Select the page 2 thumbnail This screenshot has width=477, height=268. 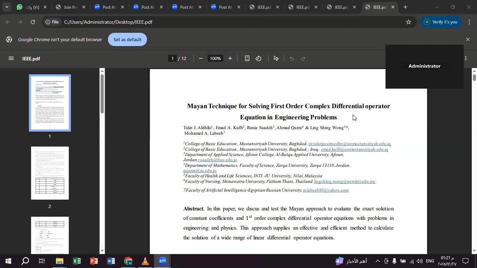click(50, 173)
